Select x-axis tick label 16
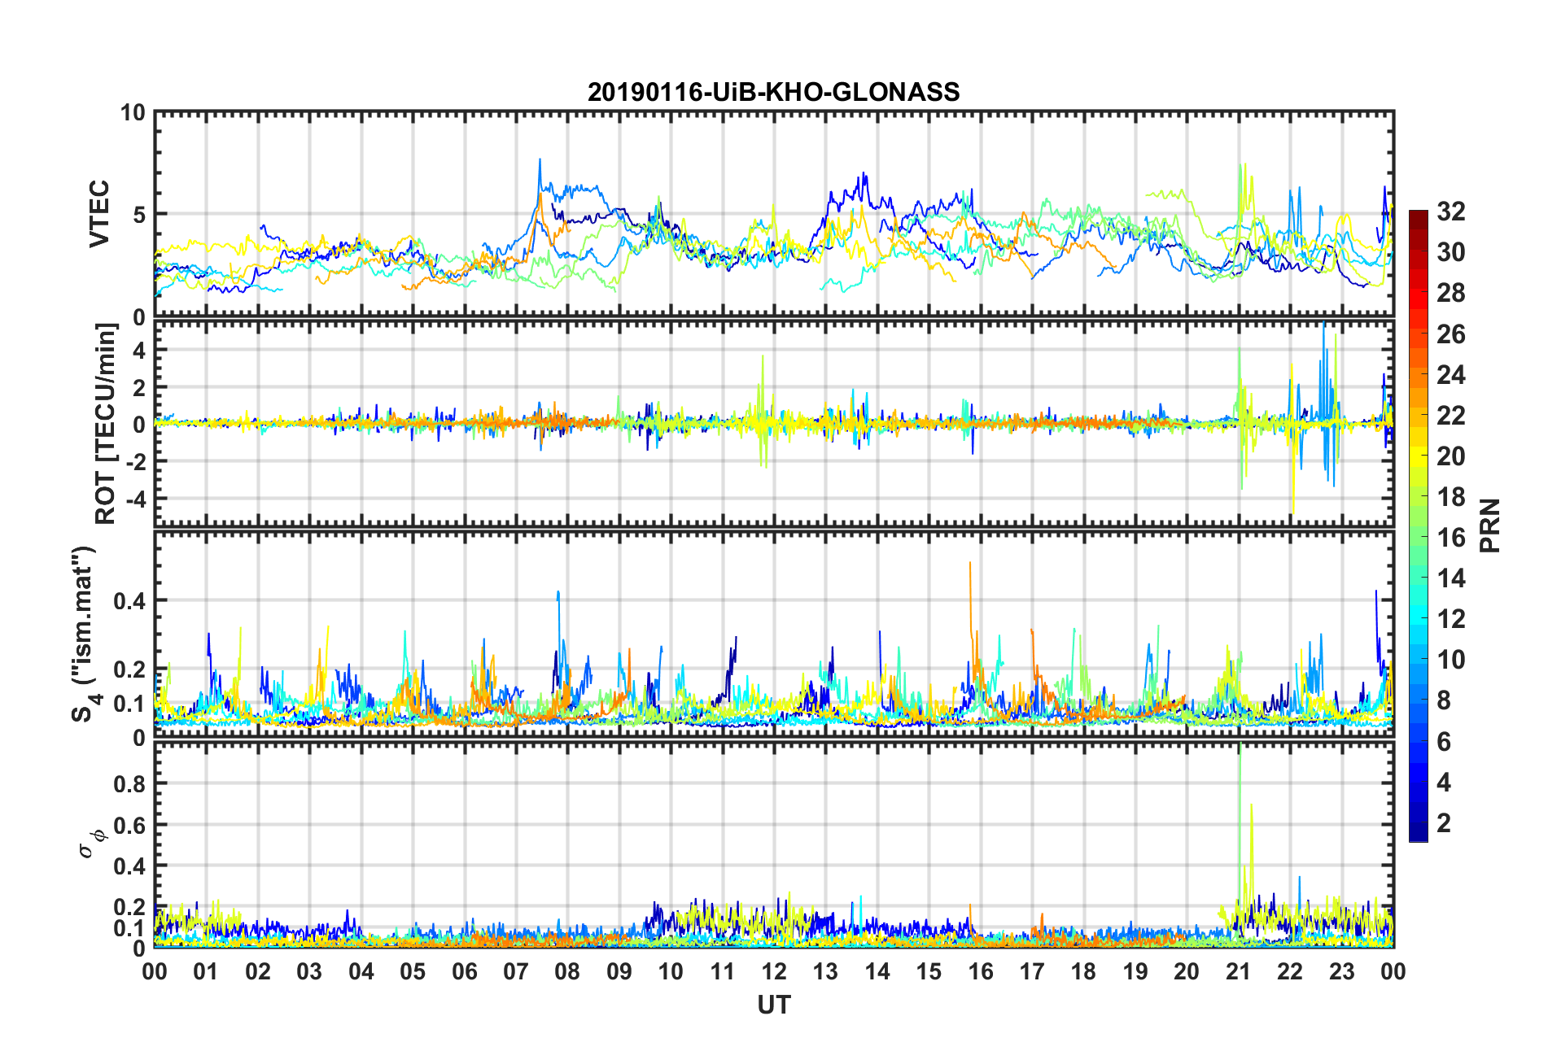Image resolution: width=1548 pixels, height=1051 pixels. (981, 971)
